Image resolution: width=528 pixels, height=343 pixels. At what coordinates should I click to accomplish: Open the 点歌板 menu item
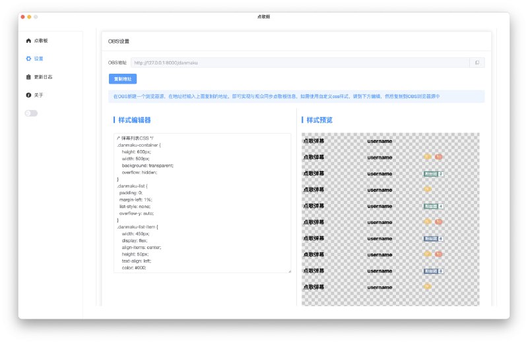[41, 41]
